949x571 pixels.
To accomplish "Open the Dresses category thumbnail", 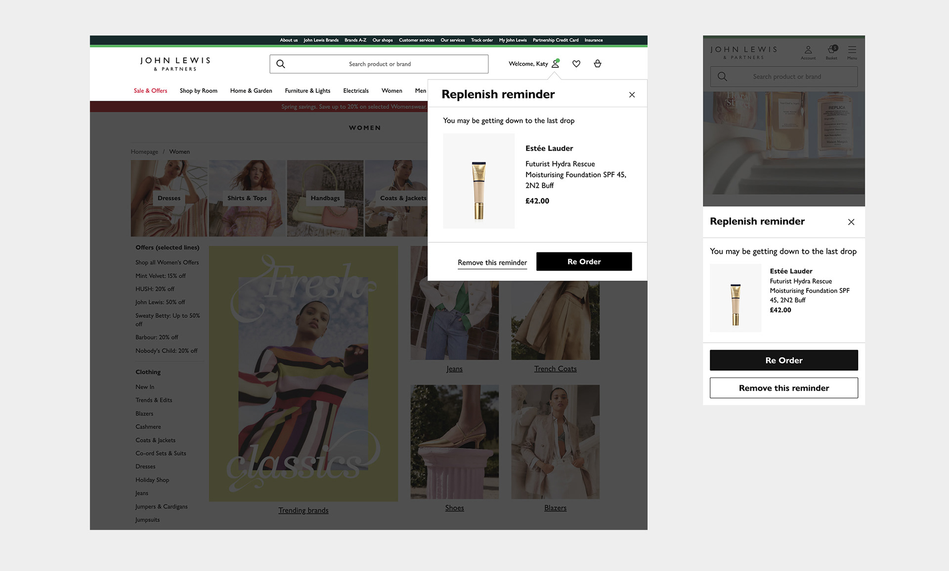I will pos(169,198).
